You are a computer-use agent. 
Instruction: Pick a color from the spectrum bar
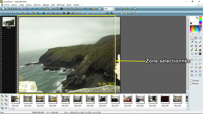point(200,20)
